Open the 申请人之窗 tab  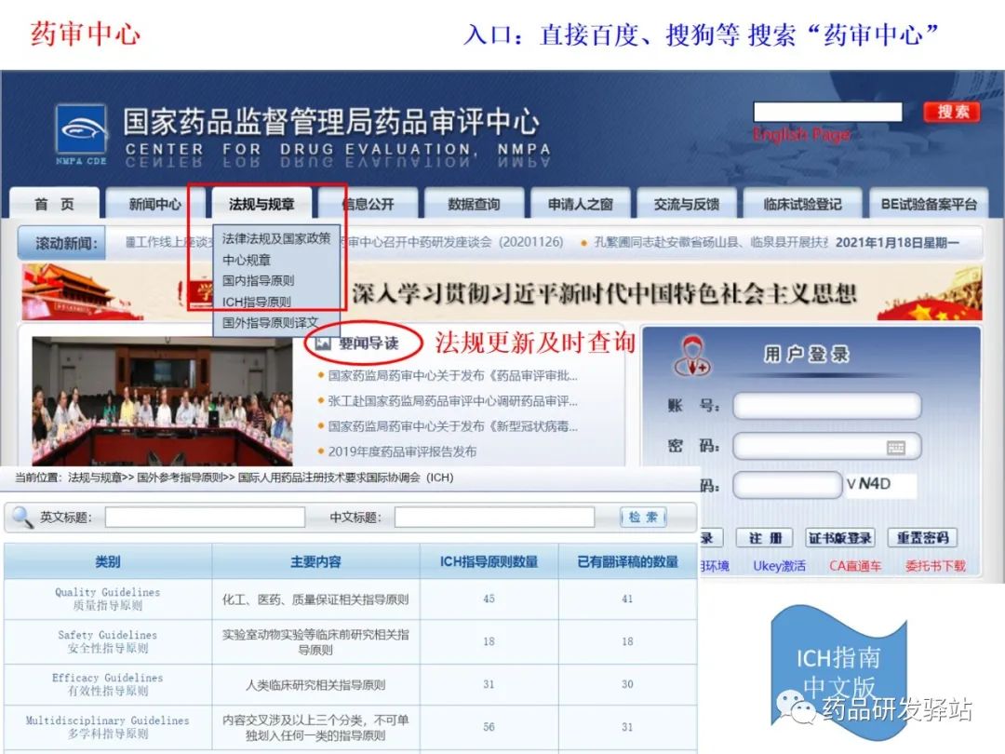click(x=581, y=204)
